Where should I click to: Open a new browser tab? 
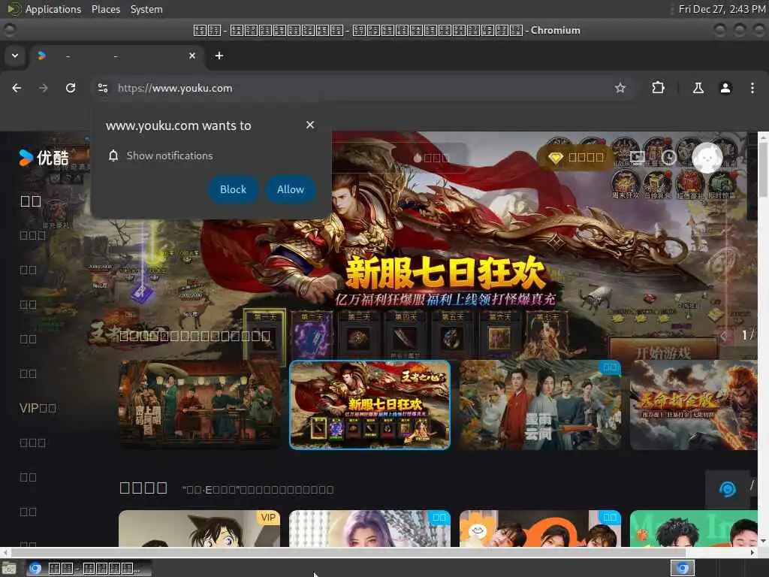tap(219, 56)
